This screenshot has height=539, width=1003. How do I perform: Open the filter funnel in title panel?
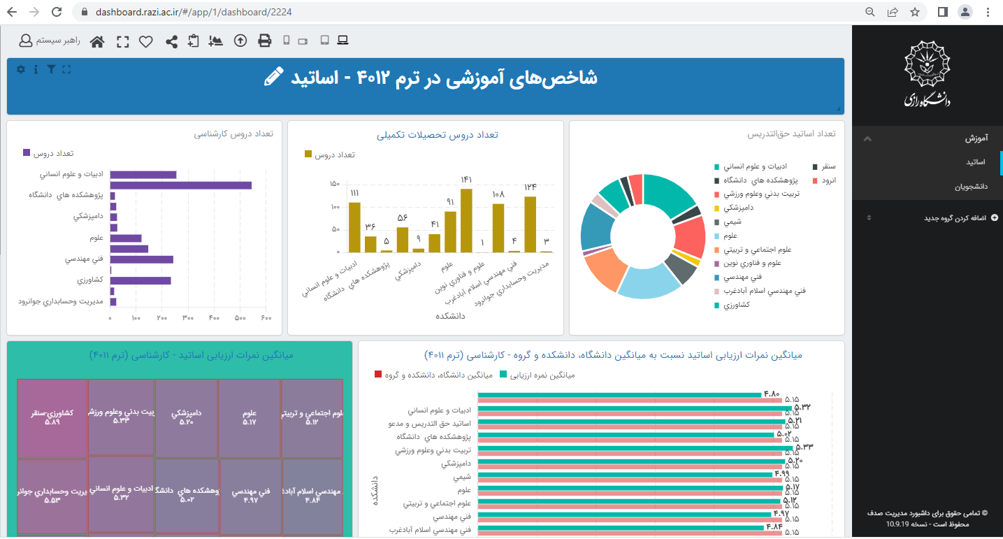point(51,69)
